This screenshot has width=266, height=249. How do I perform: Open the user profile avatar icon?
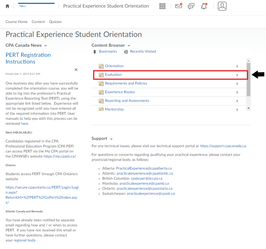coord(222,6)
